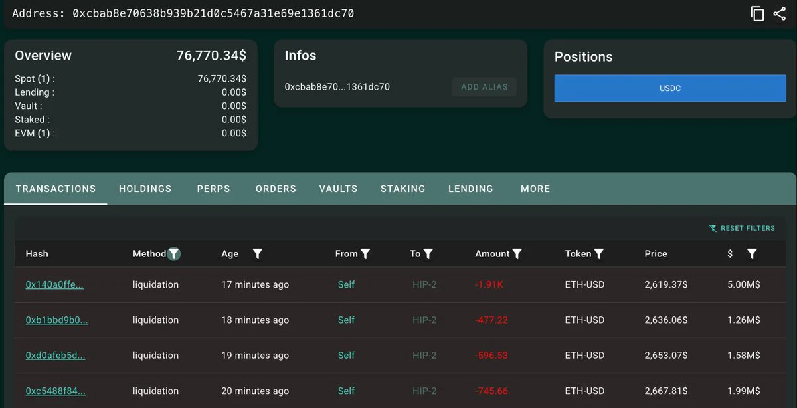Click the Price column header
This screenshot has width=797, height=408.
click(x=656, y=253)
